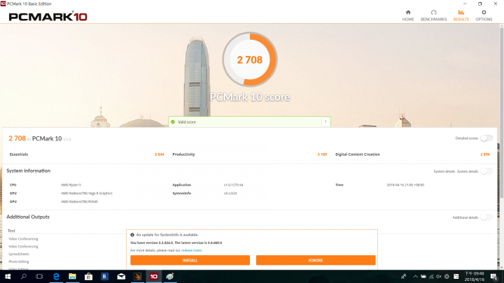Click the Time value 2018-04-16 21:00
The width and height of the screenshot is (504, 283).
[x=405, y=184]
